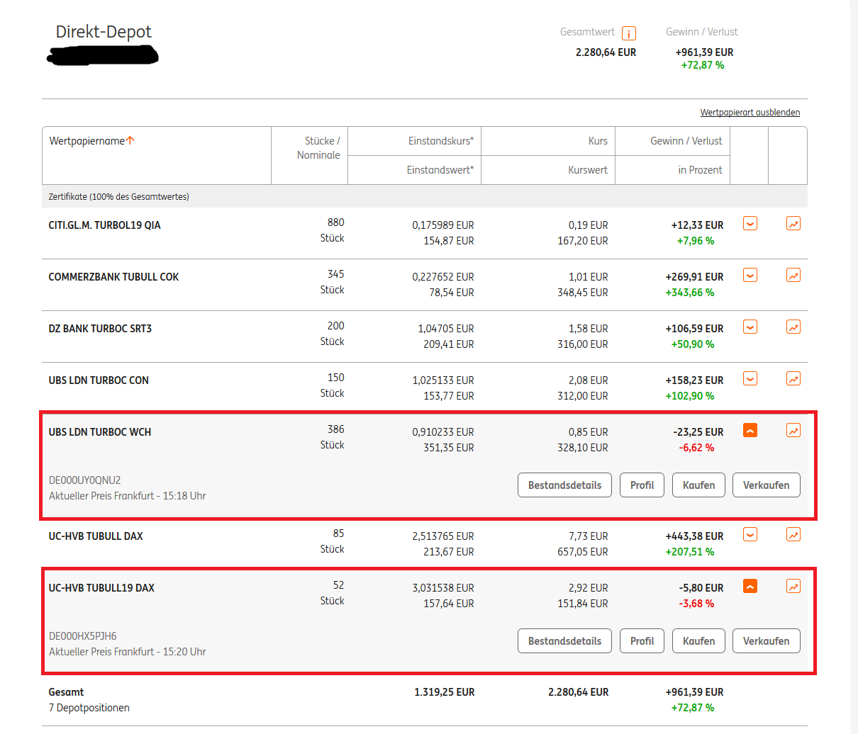Open Profil for UC-HVB TUBULL19 DAX
Viewport: 858px width, 734px height.
coord(642,641)
